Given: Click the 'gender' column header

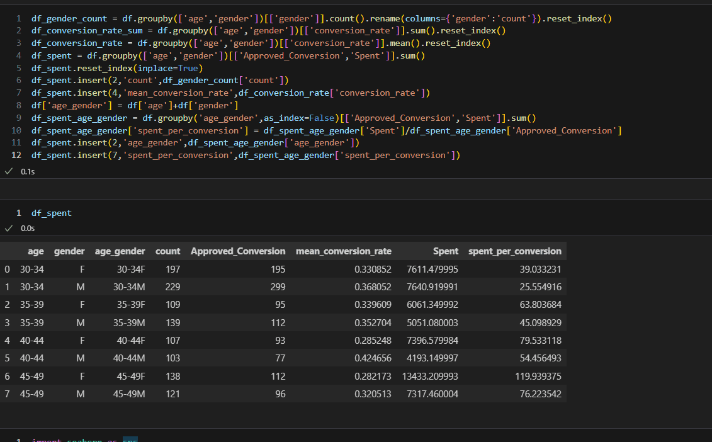Looking at the screenshot, I should tap(69, 251).
